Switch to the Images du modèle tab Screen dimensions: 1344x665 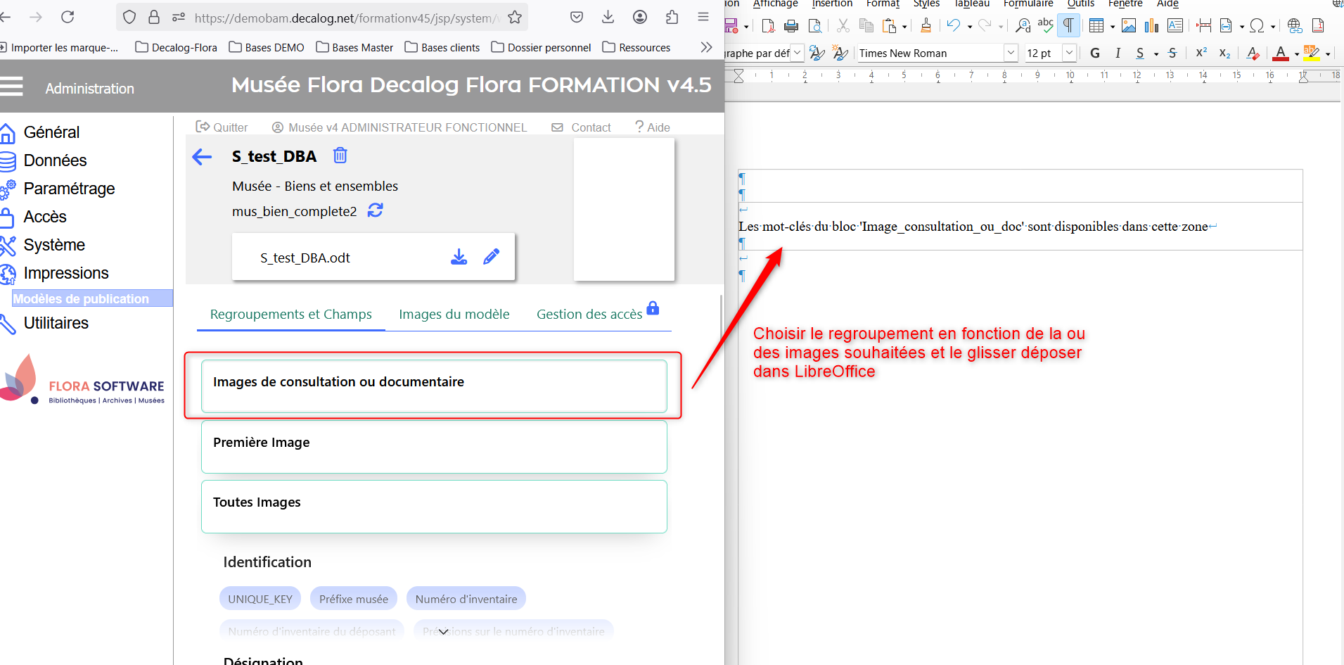454,315
